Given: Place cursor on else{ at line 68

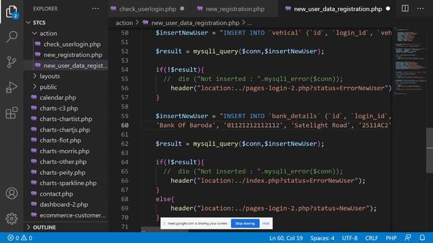Looking at the screenshot, I should [x=165, y=199].
